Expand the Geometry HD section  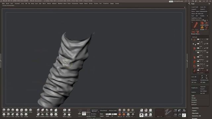coord(196,116)
